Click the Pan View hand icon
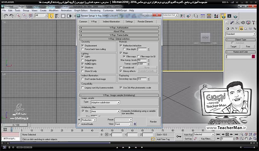The image size is (259, 151). point(246,139)
